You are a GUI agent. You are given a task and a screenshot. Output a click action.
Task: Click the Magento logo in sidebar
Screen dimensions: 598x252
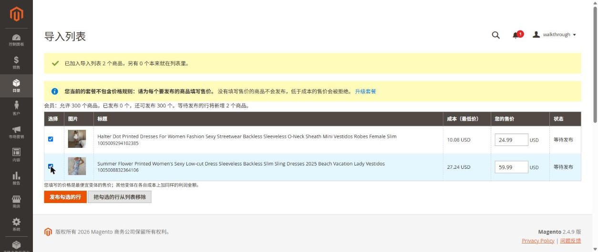point(16,14)
